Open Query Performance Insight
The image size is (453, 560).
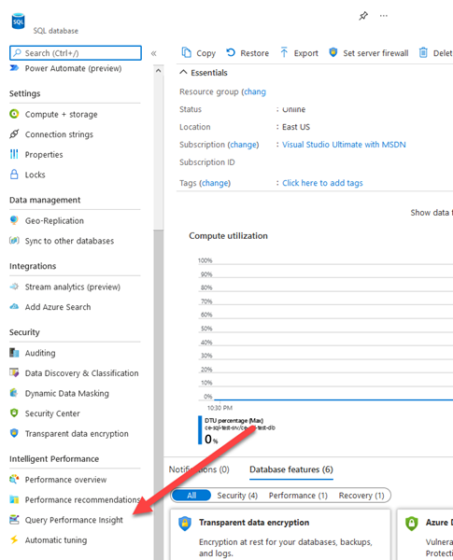pyautogui.click(x=74, y=520)
